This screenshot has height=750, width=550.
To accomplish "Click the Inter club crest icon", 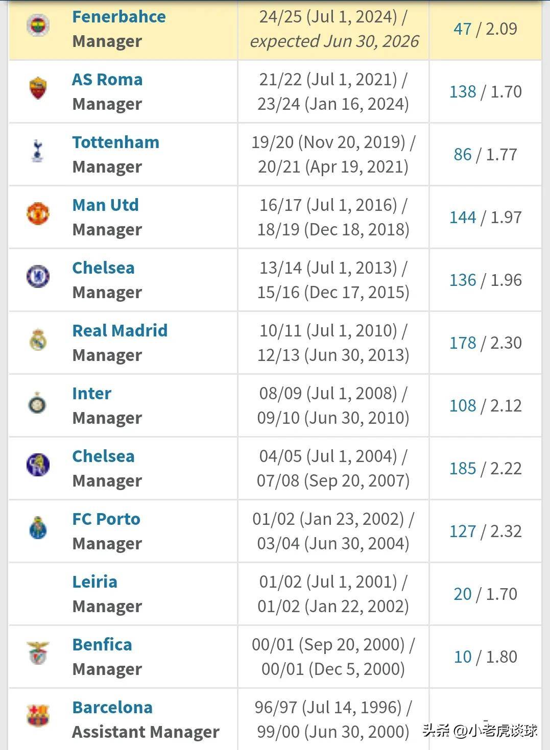I will tap(37, 403).
